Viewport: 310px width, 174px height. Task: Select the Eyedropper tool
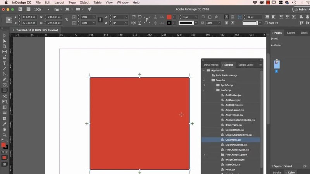tap(4, 124)
